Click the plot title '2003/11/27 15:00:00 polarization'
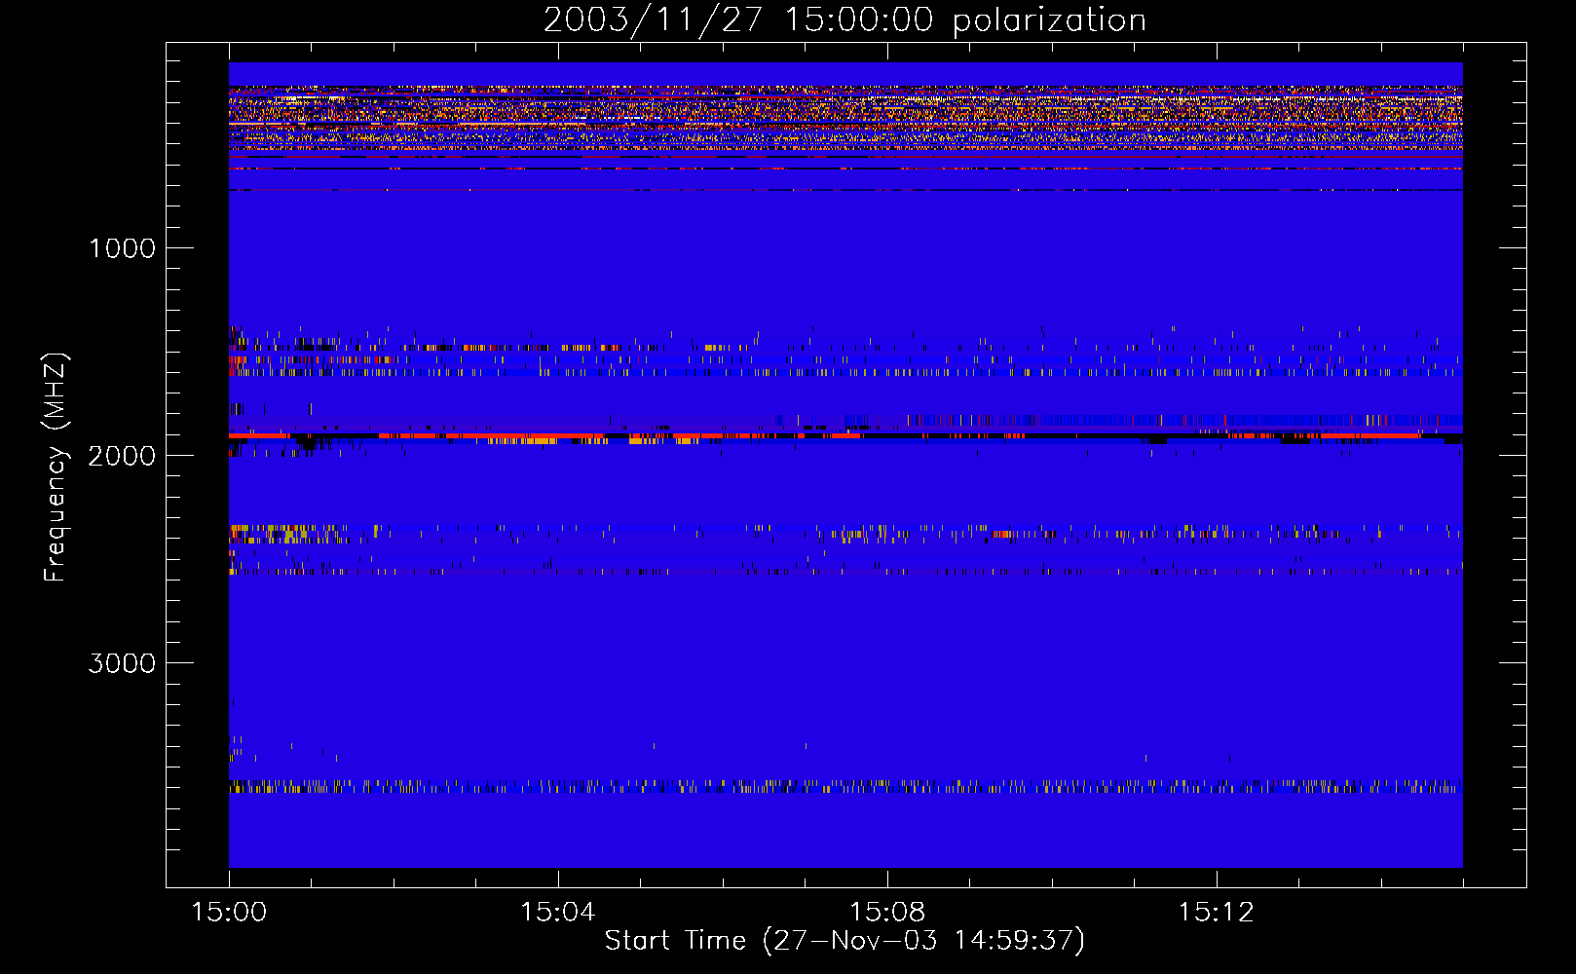Viewport: 1576px width, 974px height. [x=844, y=19]
